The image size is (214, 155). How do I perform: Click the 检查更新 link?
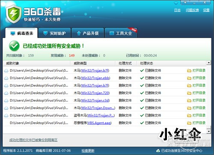88,151
